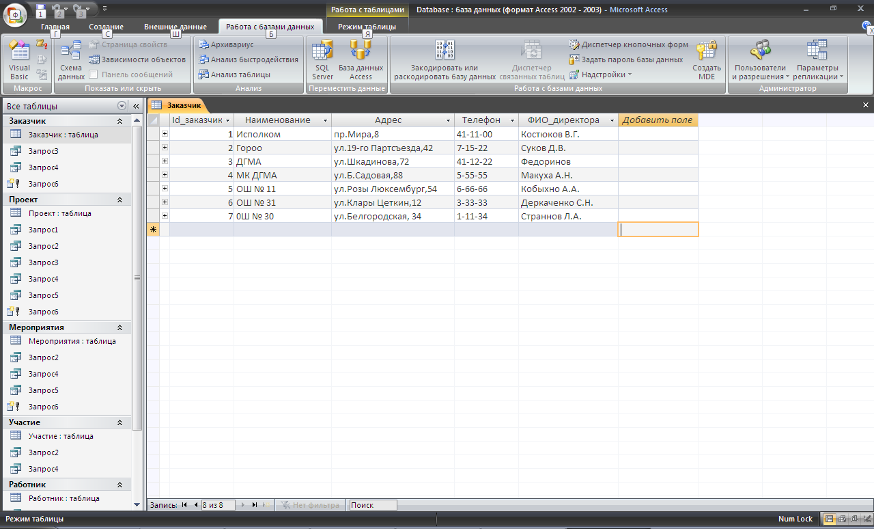Screen dimensions: 874x529
Task: Click the select-all corner of the datasheet
Action: (154, 120)
